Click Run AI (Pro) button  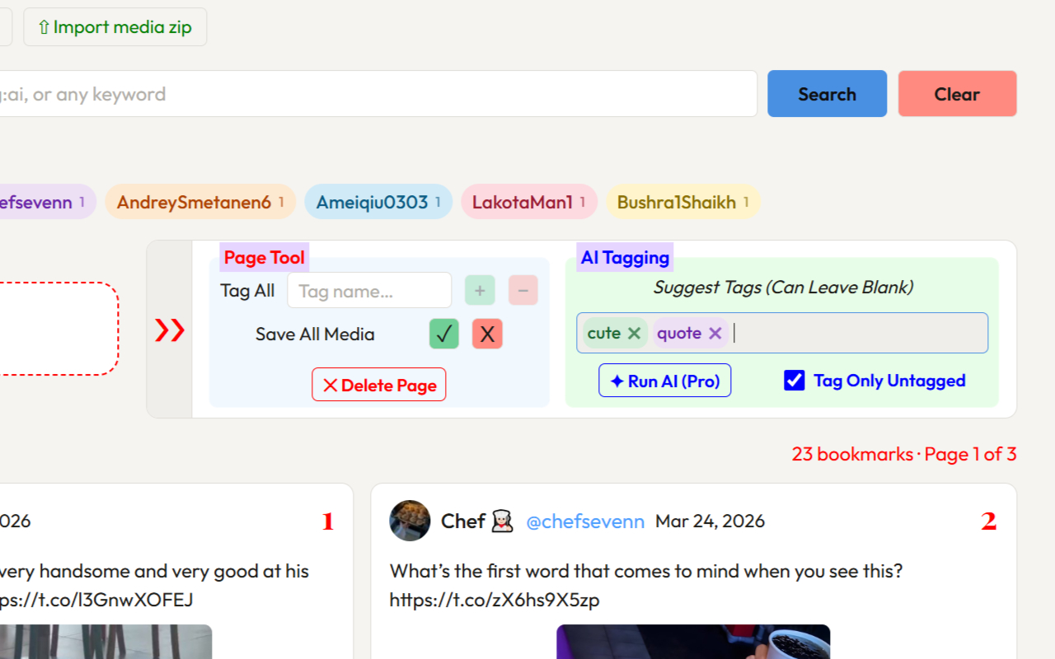click(664, 381)
